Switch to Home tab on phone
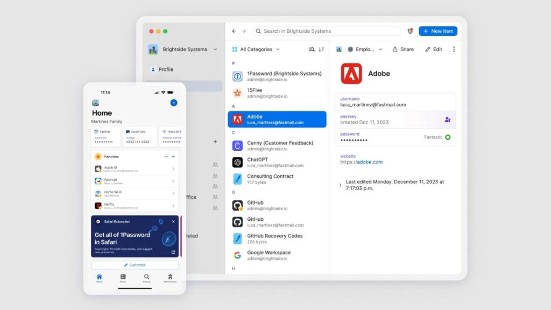Screen dimensions: 551x310 click(x=100, y=278)
